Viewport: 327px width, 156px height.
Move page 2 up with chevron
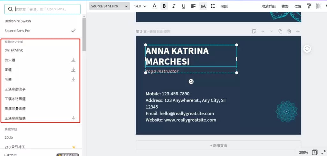[263, 32]
